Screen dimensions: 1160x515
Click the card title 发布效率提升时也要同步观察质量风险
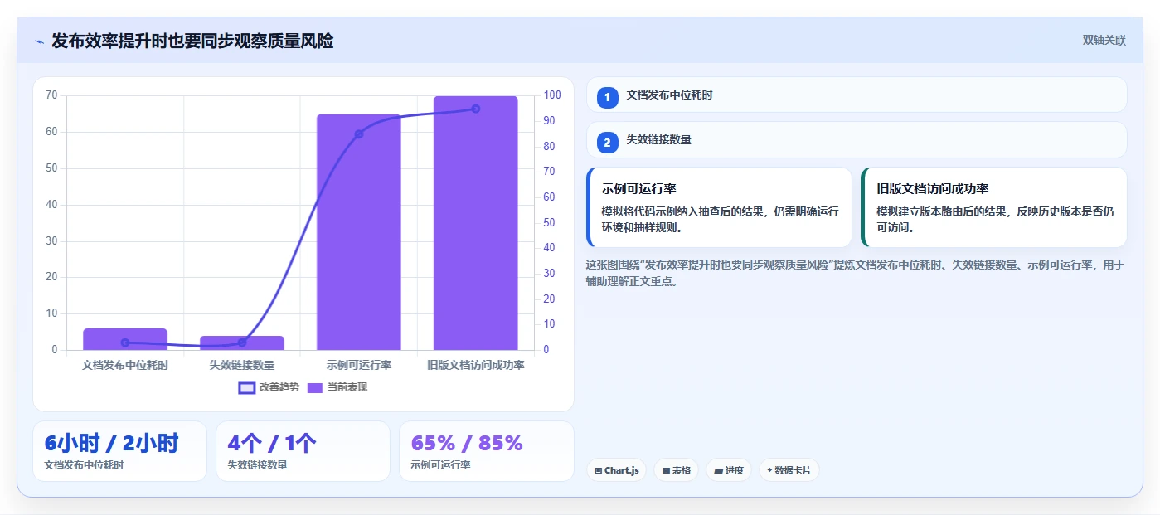click(192, 41)
